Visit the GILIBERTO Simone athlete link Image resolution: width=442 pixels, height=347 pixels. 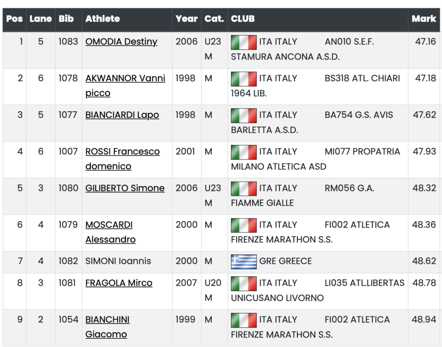[125, 188]
